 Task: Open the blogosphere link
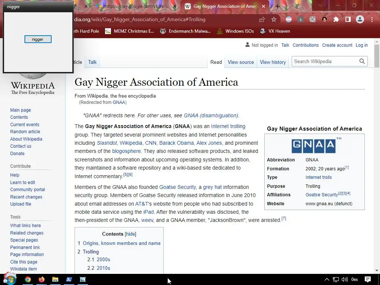pos(126,151)
